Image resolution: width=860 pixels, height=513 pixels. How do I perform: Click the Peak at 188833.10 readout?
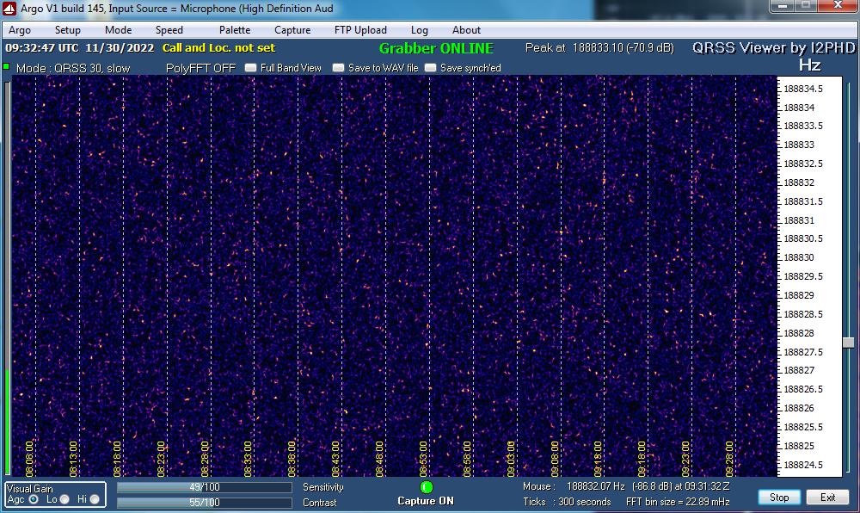coord(599,47)
